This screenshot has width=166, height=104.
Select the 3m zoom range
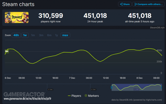tap(41, 35)
